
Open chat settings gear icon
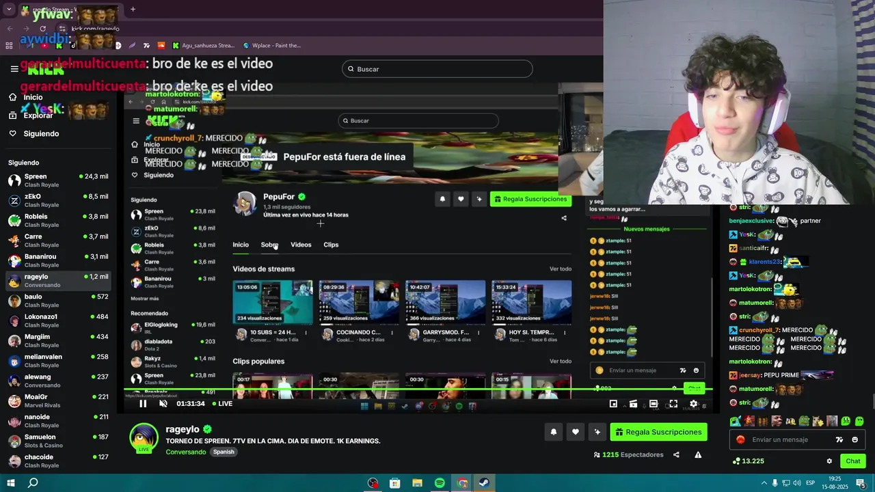click(829, 461)
